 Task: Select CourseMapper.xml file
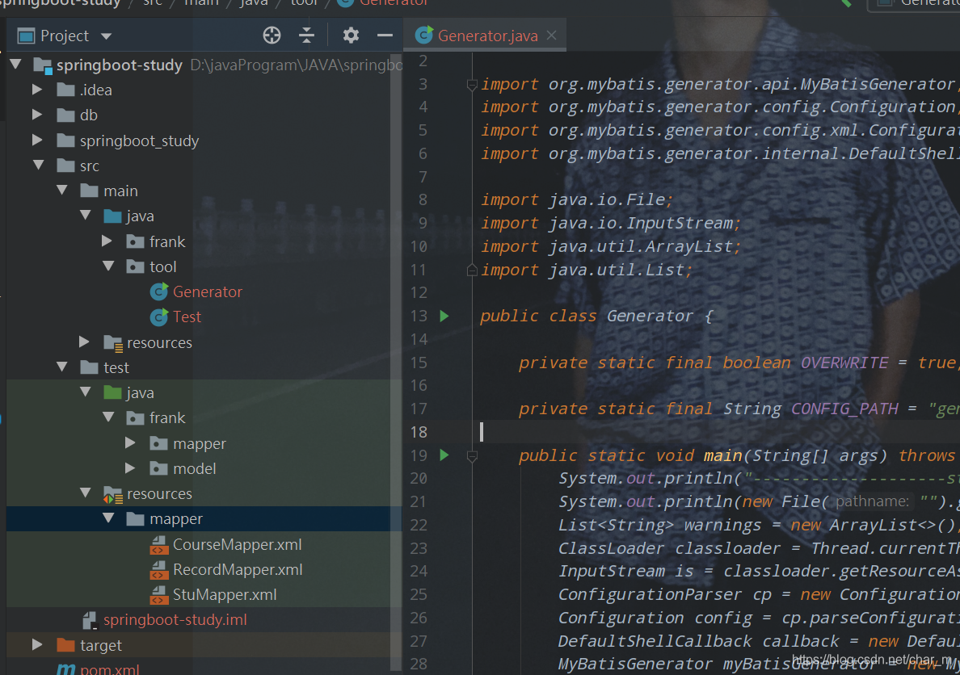click(237, 544)
